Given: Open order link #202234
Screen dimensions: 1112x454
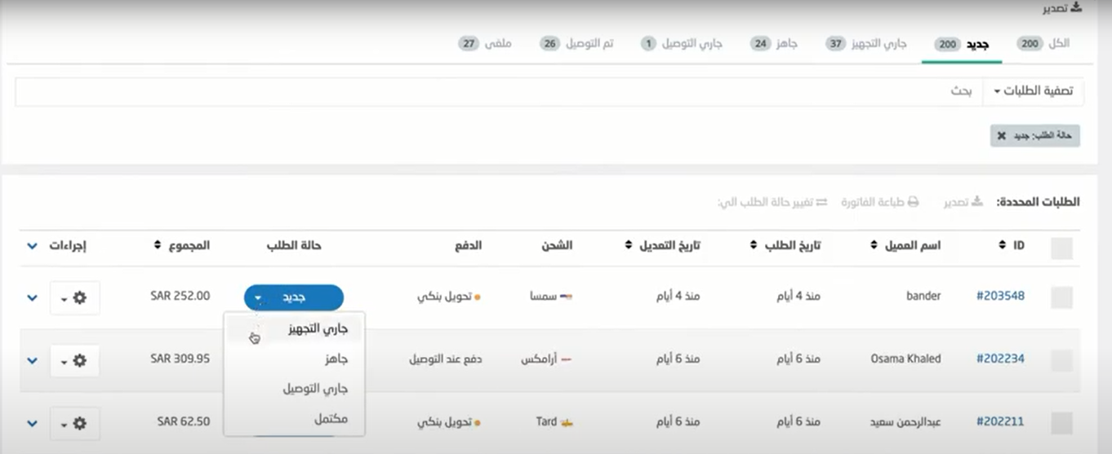Looking at the screenshot, I should point(1000,359).
